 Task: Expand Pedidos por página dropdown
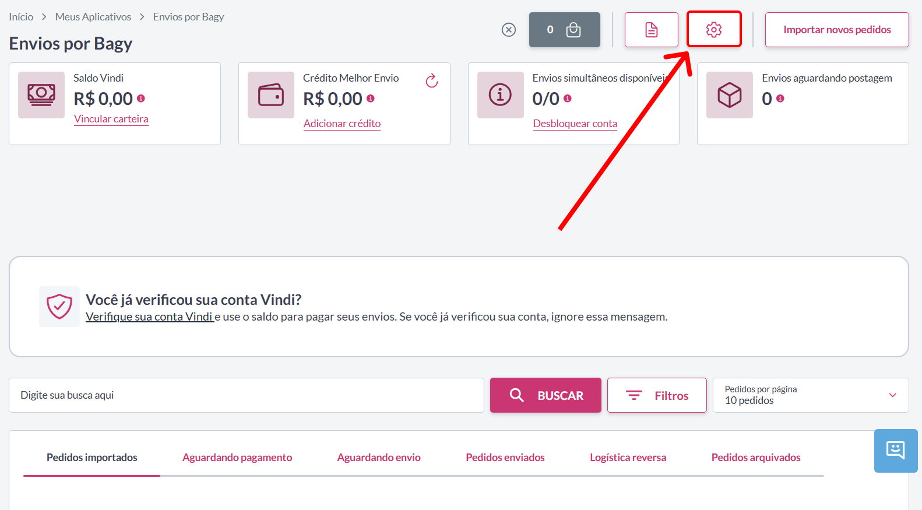click(811, 395)
